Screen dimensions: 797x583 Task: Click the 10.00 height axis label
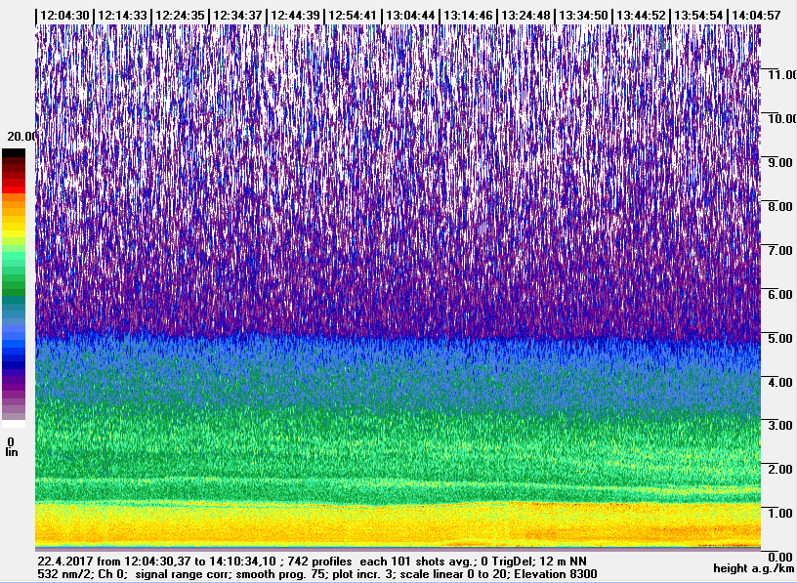781,118
